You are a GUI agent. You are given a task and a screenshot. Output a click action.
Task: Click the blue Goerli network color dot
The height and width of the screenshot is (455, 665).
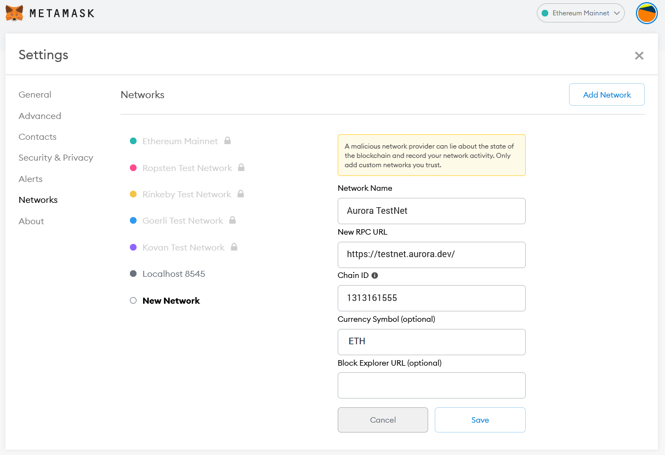(x=133, y=220)
